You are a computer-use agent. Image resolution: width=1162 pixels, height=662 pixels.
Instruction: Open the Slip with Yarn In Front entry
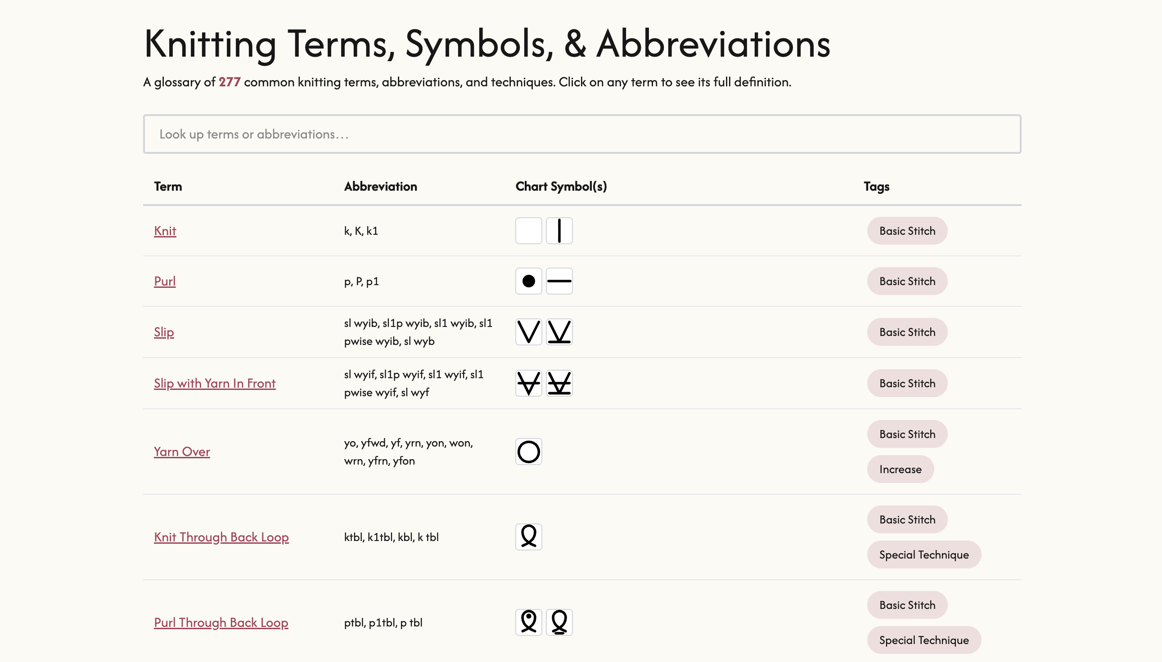[x=215, y=383]
